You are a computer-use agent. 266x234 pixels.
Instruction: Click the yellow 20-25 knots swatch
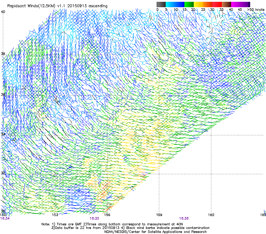198,4
